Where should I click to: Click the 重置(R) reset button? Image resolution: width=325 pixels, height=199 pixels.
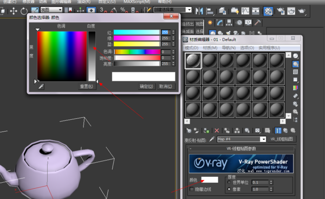[87, 86]
